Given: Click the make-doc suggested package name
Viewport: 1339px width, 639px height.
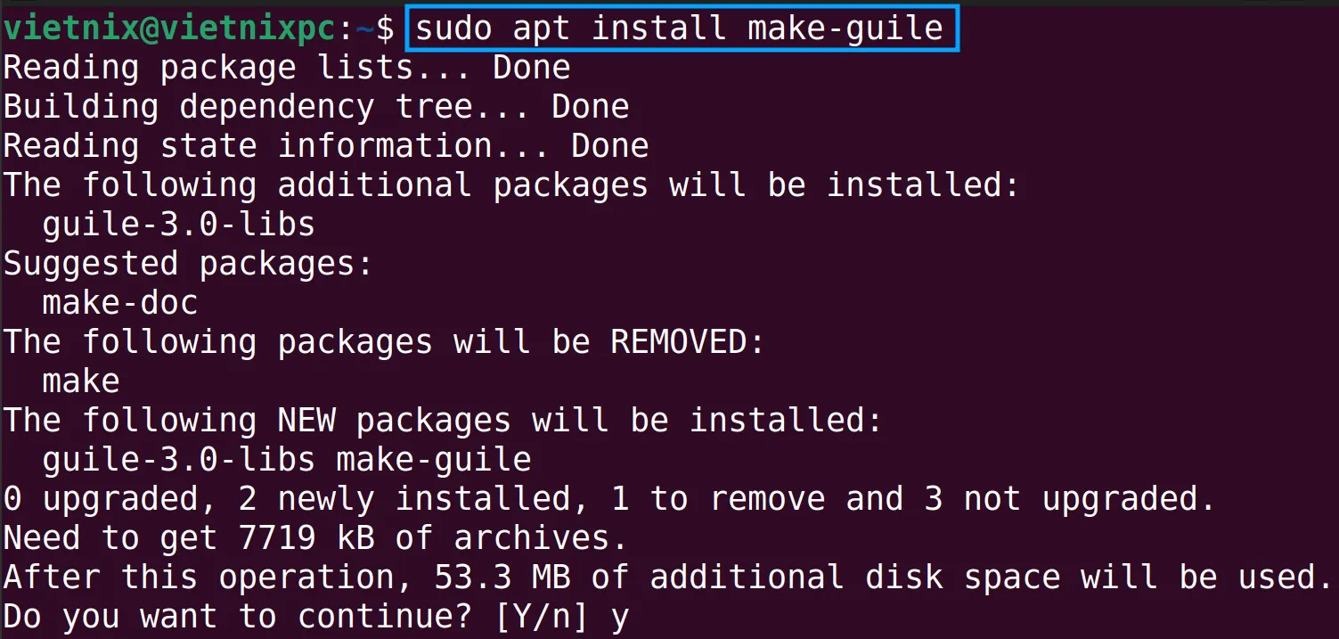Looking at the screenshot, I should 120,303.
